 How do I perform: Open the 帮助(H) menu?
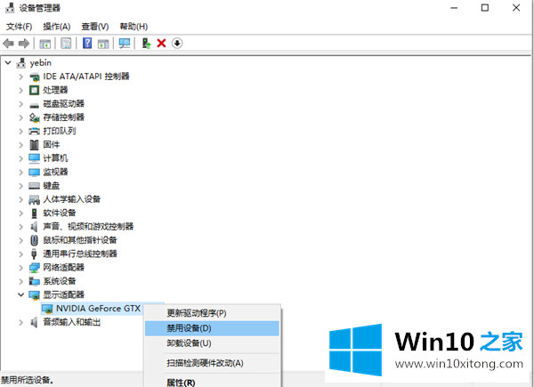(133, 27)
